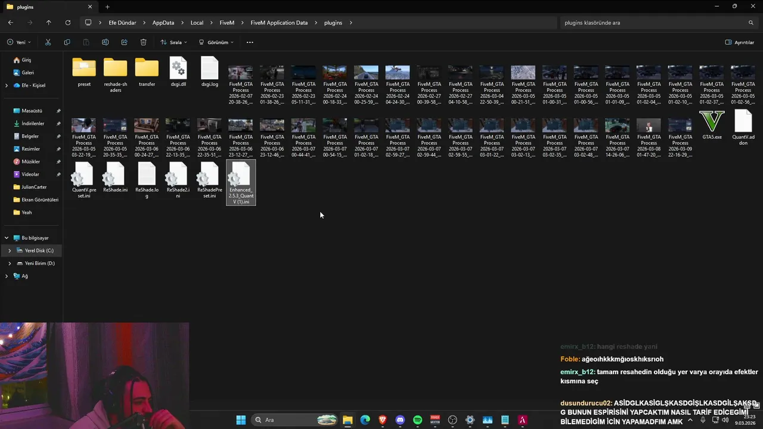Select the ReShadePreset.ini file

point(210,181)
